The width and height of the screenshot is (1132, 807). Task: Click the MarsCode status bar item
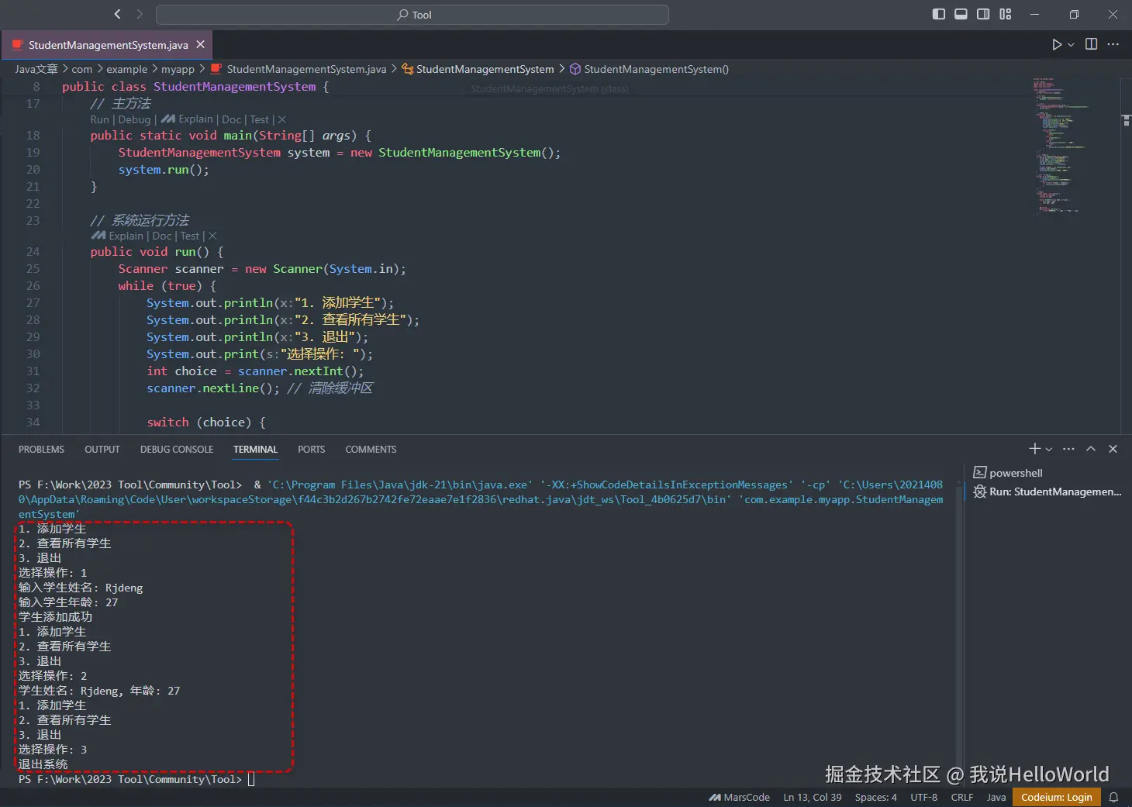(x=739, y=798)
